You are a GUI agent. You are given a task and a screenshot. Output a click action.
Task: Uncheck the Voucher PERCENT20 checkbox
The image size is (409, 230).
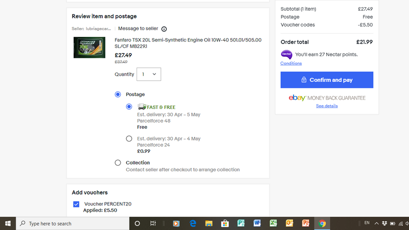(76, 204)
